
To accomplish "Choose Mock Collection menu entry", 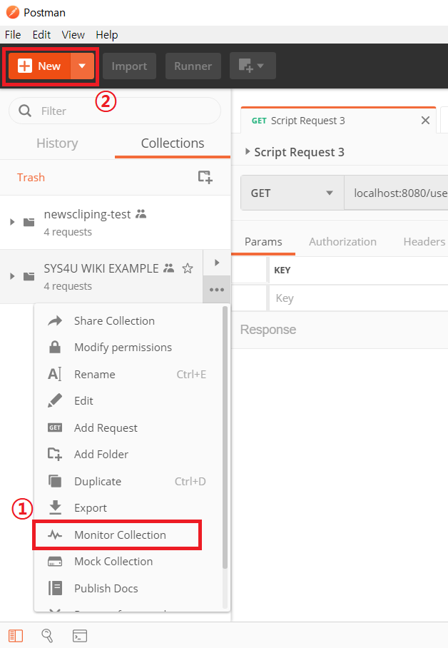I will click(128, 561).
